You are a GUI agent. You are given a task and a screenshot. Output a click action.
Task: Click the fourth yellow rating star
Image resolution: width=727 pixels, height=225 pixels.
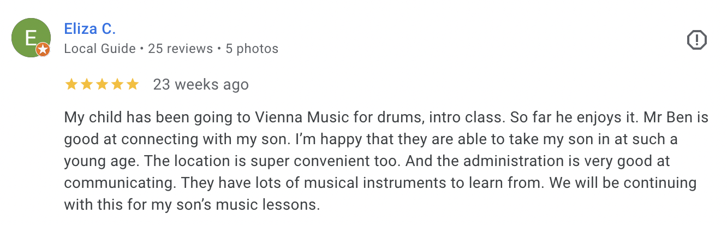click(117, 85)
